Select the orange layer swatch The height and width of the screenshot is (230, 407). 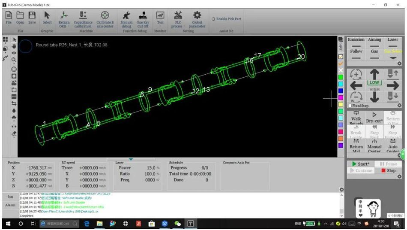click(341, 139)
